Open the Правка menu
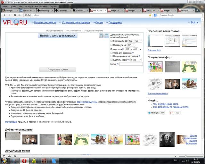Screen dimensions: 205x164 (13, 6)
